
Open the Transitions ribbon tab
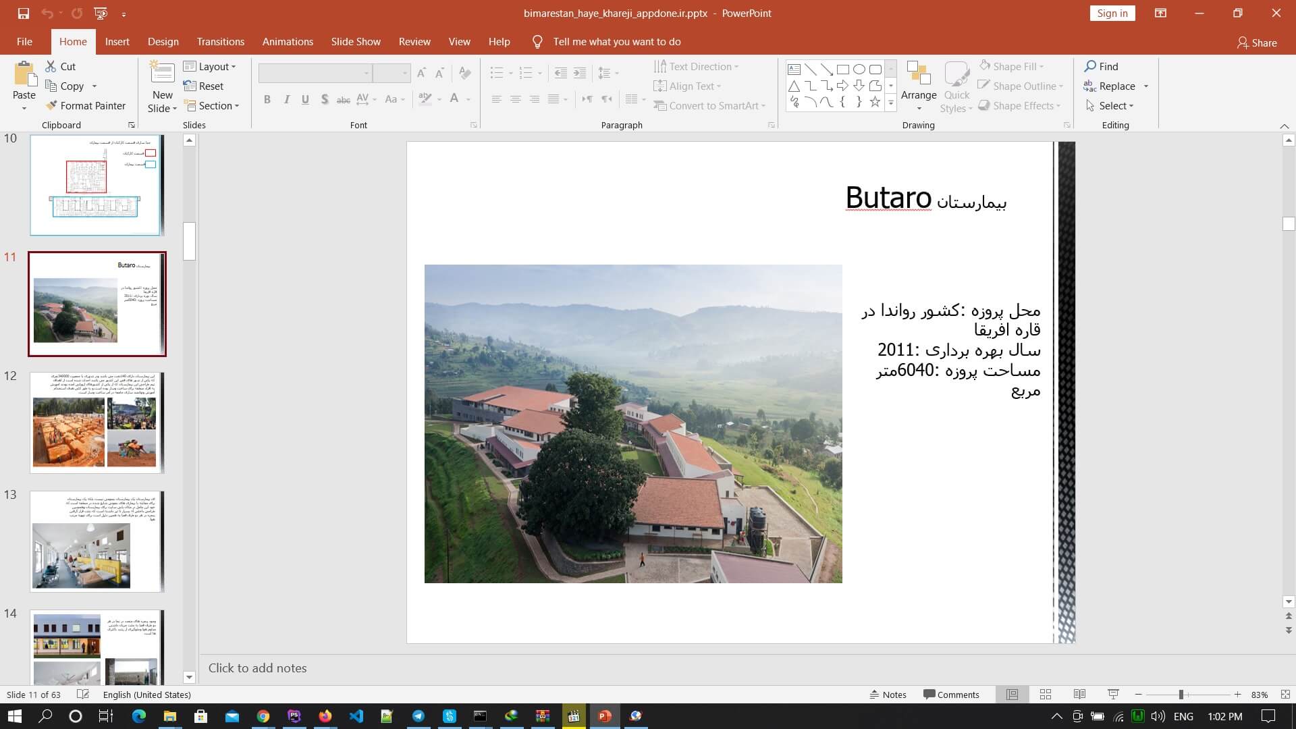pyautogui.click(x=220, y=41)
